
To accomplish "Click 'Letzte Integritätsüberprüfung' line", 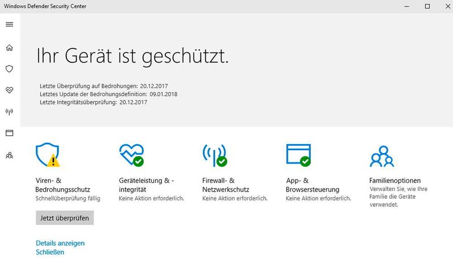I will [93, 102].
